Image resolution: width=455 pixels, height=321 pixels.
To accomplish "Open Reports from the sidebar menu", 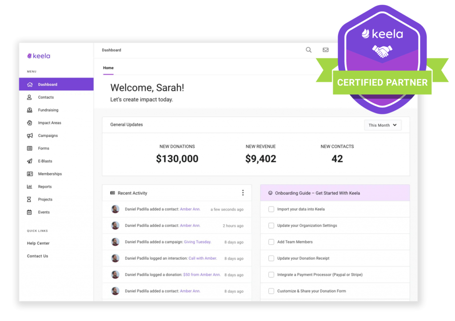I will pos(56,187).
